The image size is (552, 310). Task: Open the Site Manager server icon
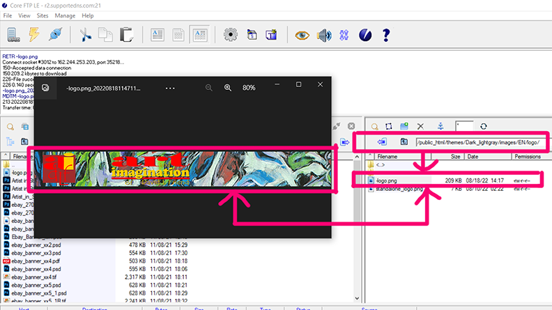[x=13, y=35]
